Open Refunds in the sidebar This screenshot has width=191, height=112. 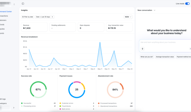2,25
